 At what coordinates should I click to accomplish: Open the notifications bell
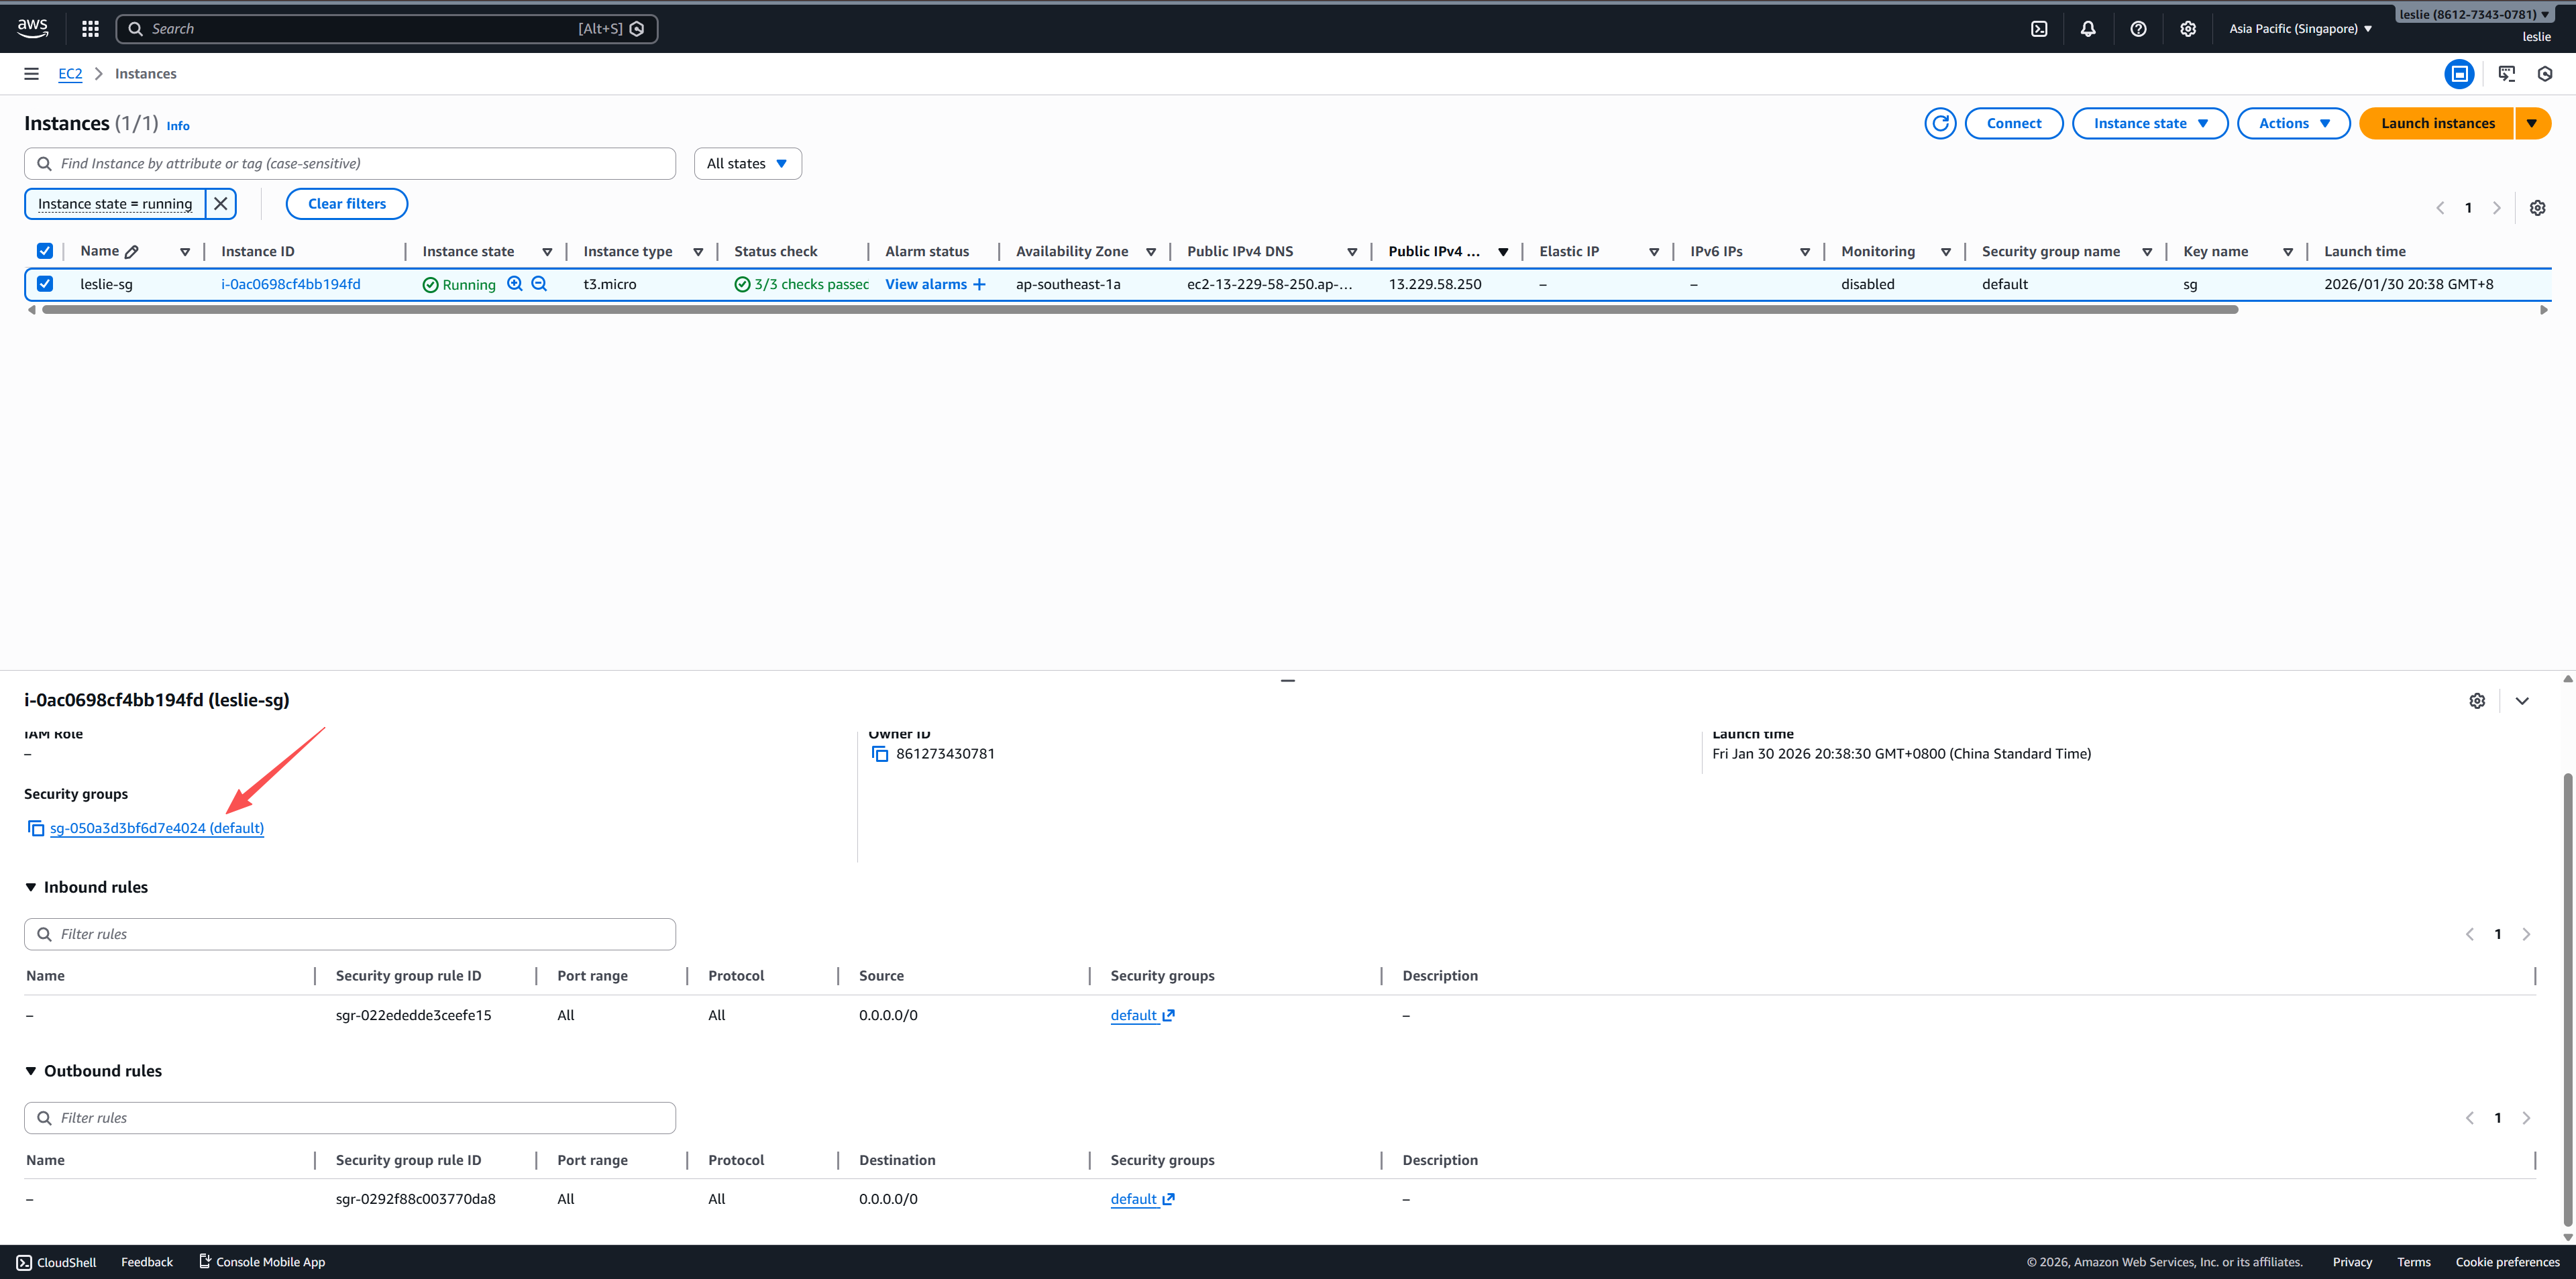2088,29
